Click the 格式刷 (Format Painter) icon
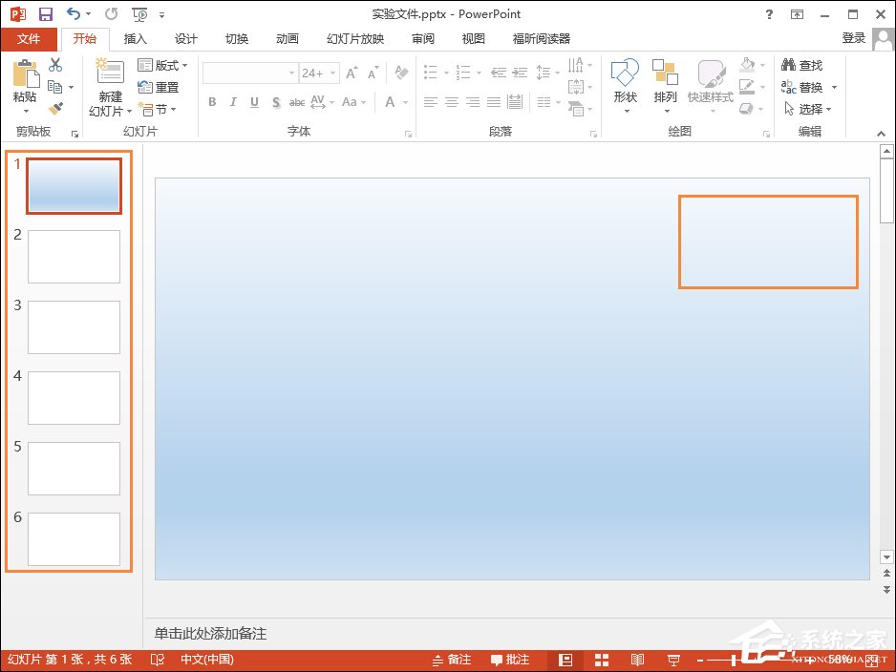The width and height of the screenshot is (896, 672). pos(55,108)
